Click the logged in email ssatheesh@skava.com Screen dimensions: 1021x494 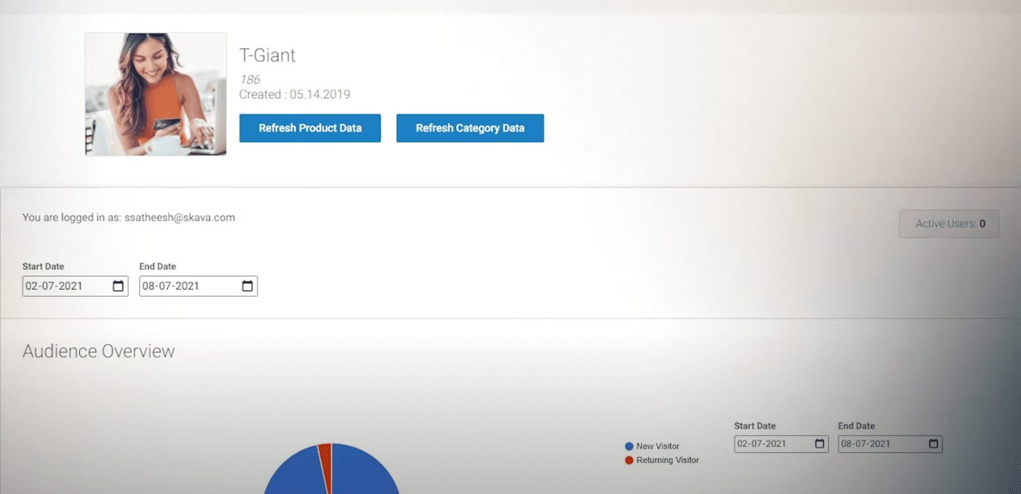click(x=180, y=218)
